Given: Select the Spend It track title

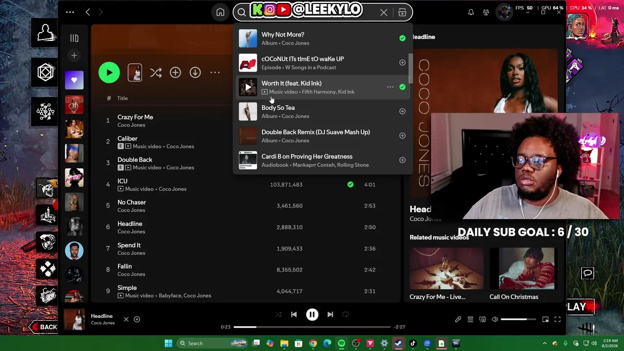Looking at the screenshot, I should pos(129,245).
